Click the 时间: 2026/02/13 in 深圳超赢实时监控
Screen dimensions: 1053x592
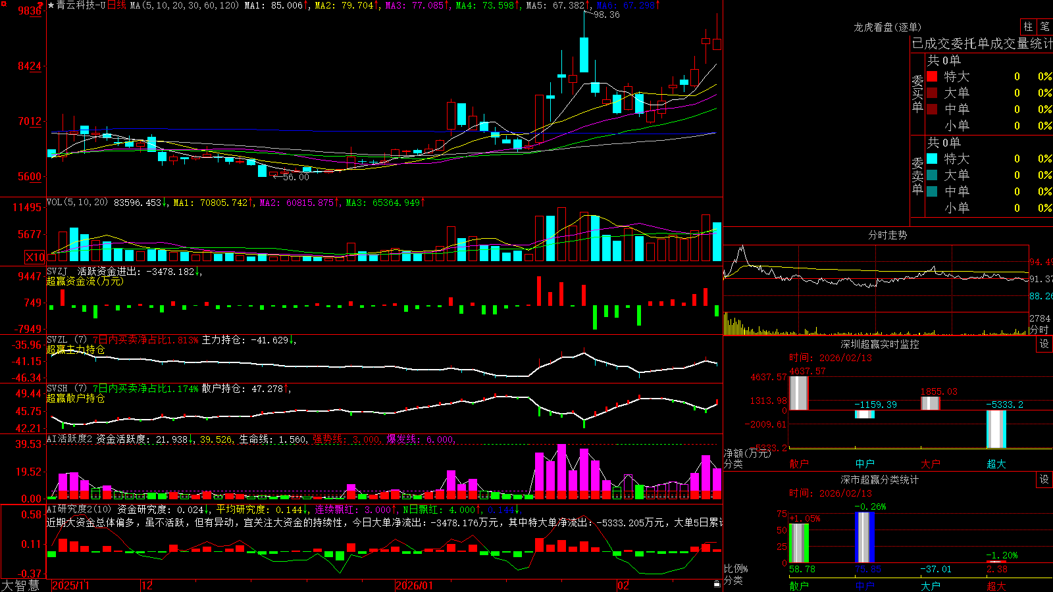[x=831, y=358]
